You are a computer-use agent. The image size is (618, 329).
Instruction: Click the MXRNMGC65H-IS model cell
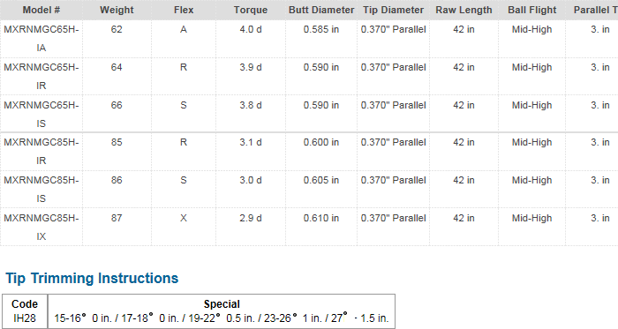[41, 114]
